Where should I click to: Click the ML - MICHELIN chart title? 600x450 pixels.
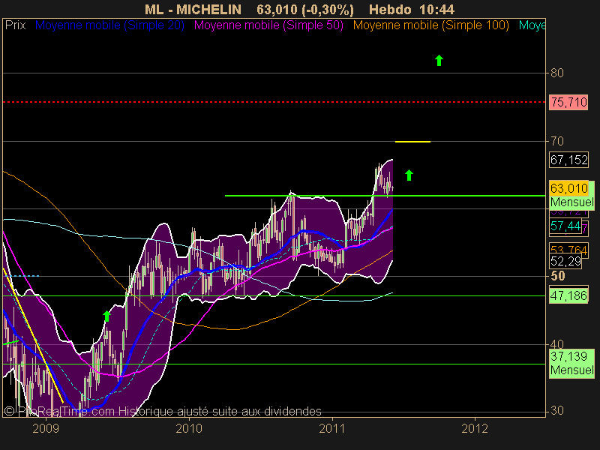coord(193,9)
